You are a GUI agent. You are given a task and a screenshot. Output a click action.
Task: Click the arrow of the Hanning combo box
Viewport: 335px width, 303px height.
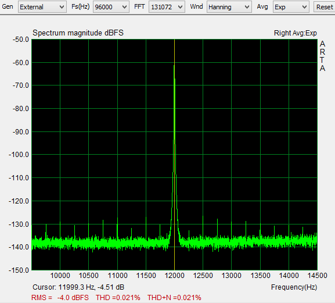[247, 7]
